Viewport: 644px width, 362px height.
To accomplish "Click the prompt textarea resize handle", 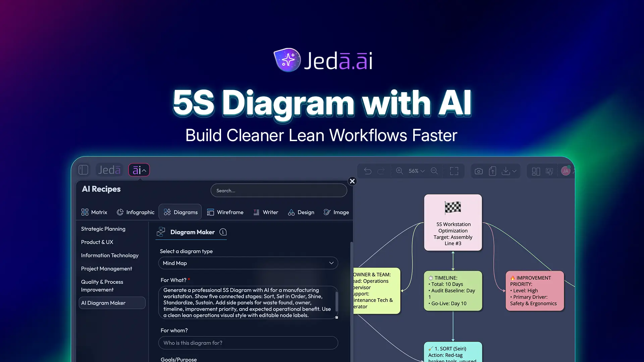I will [336, 317].
